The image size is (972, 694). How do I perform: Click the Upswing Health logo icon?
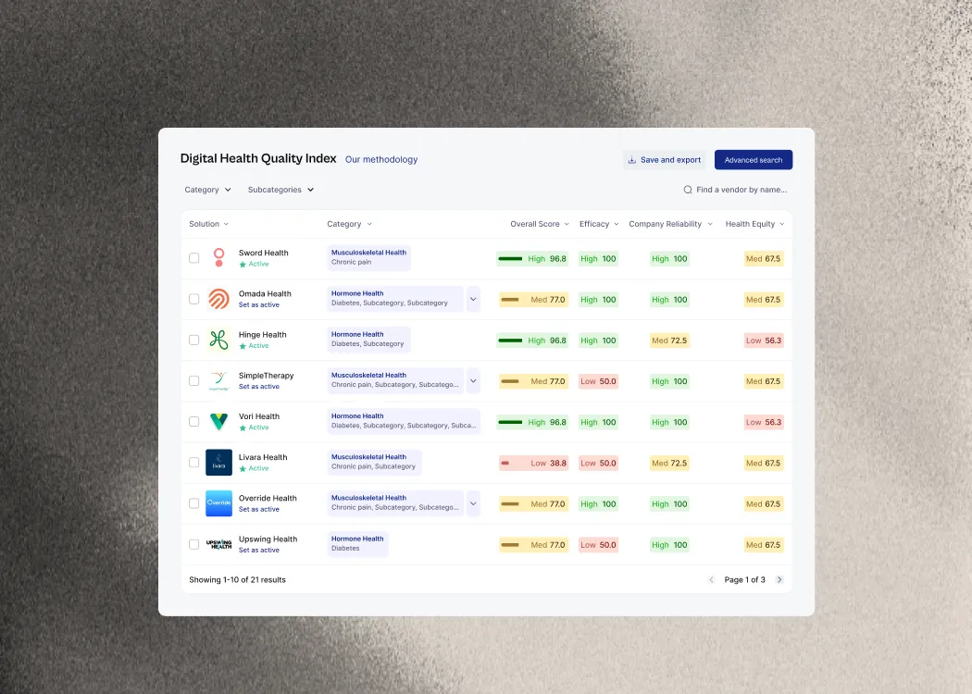(218, 544)
